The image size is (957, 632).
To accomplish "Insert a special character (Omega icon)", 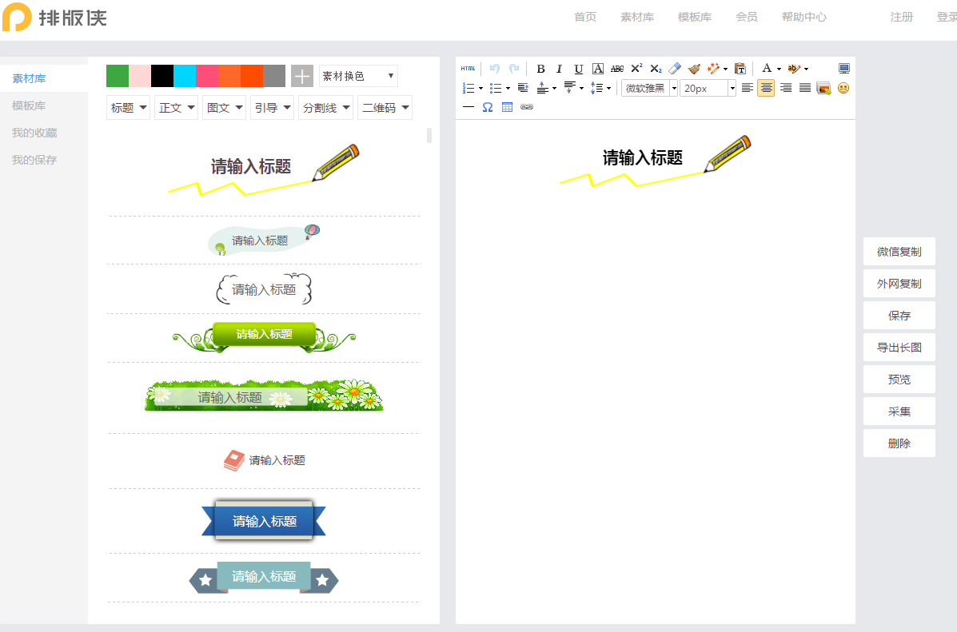I will [x=488, y=107].
